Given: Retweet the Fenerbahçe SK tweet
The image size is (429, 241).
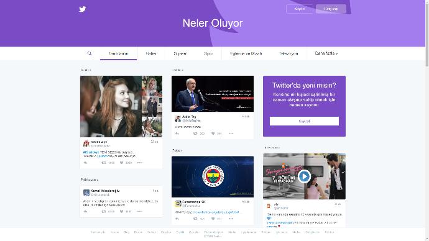Looking at the screenshot, I should [x=195, y=219].
